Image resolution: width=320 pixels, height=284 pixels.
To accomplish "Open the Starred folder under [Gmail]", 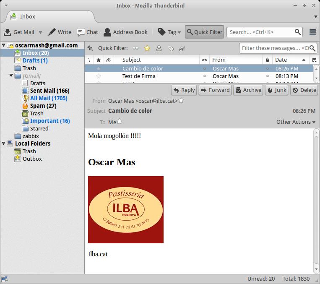I will pos(35,128).
